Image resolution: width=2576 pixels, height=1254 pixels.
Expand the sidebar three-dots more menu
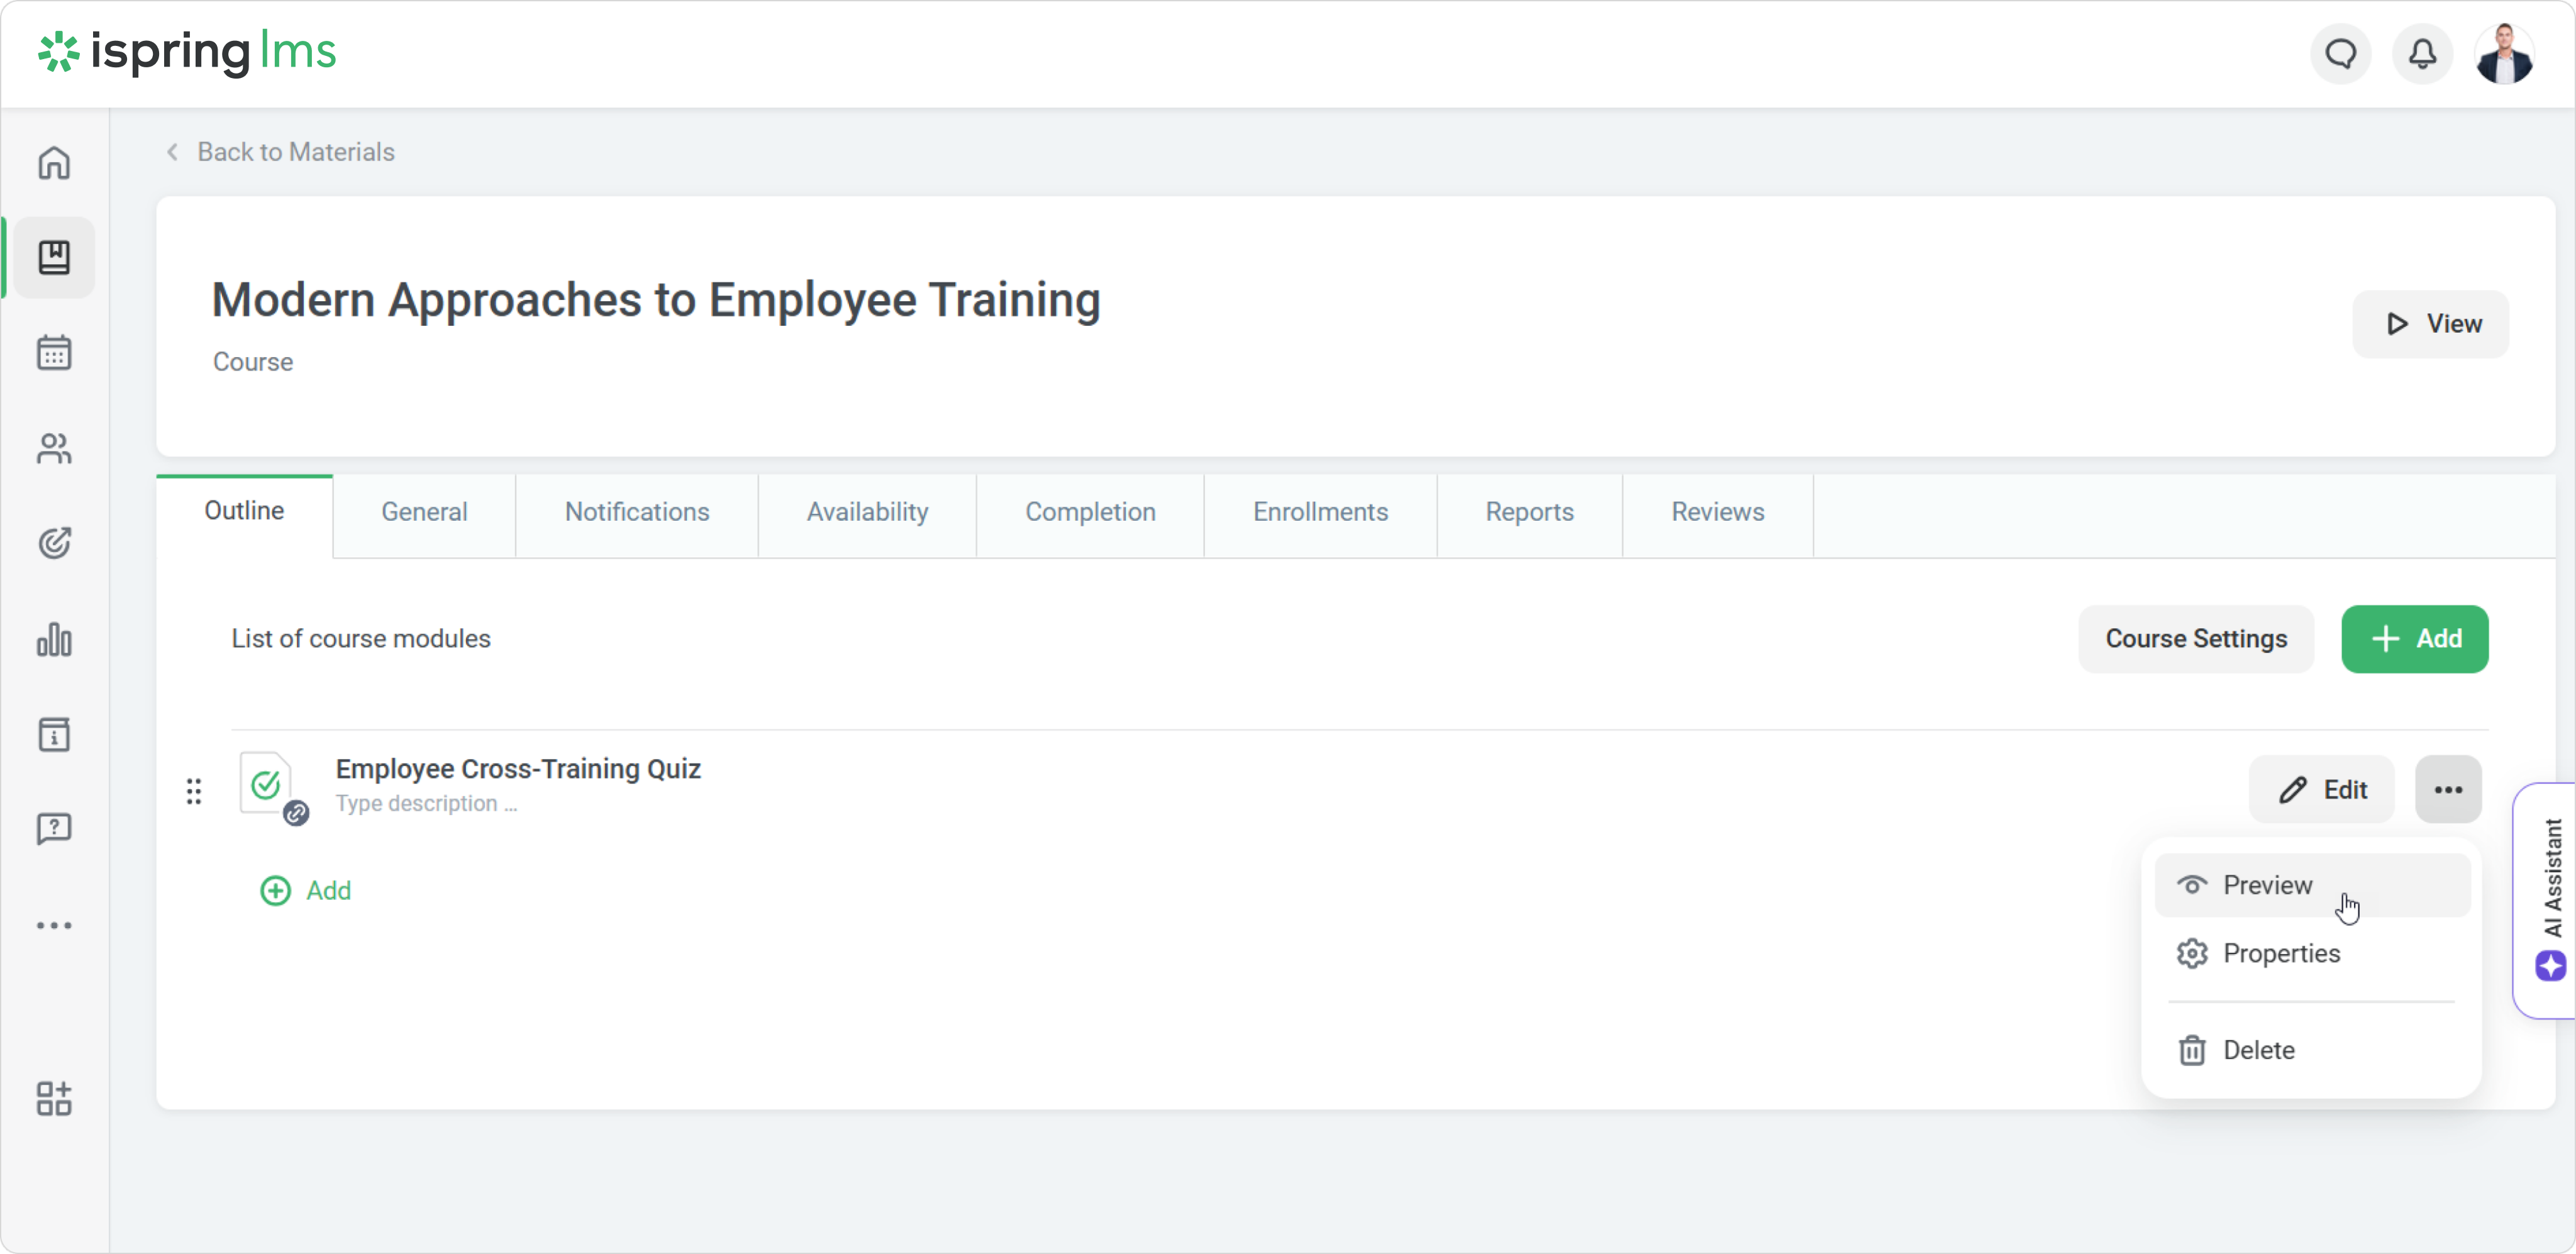[54, 925]
